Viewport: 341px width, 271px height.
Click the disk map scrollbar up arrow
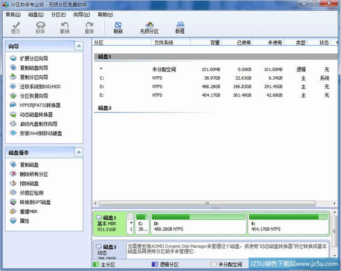point(335,212)
